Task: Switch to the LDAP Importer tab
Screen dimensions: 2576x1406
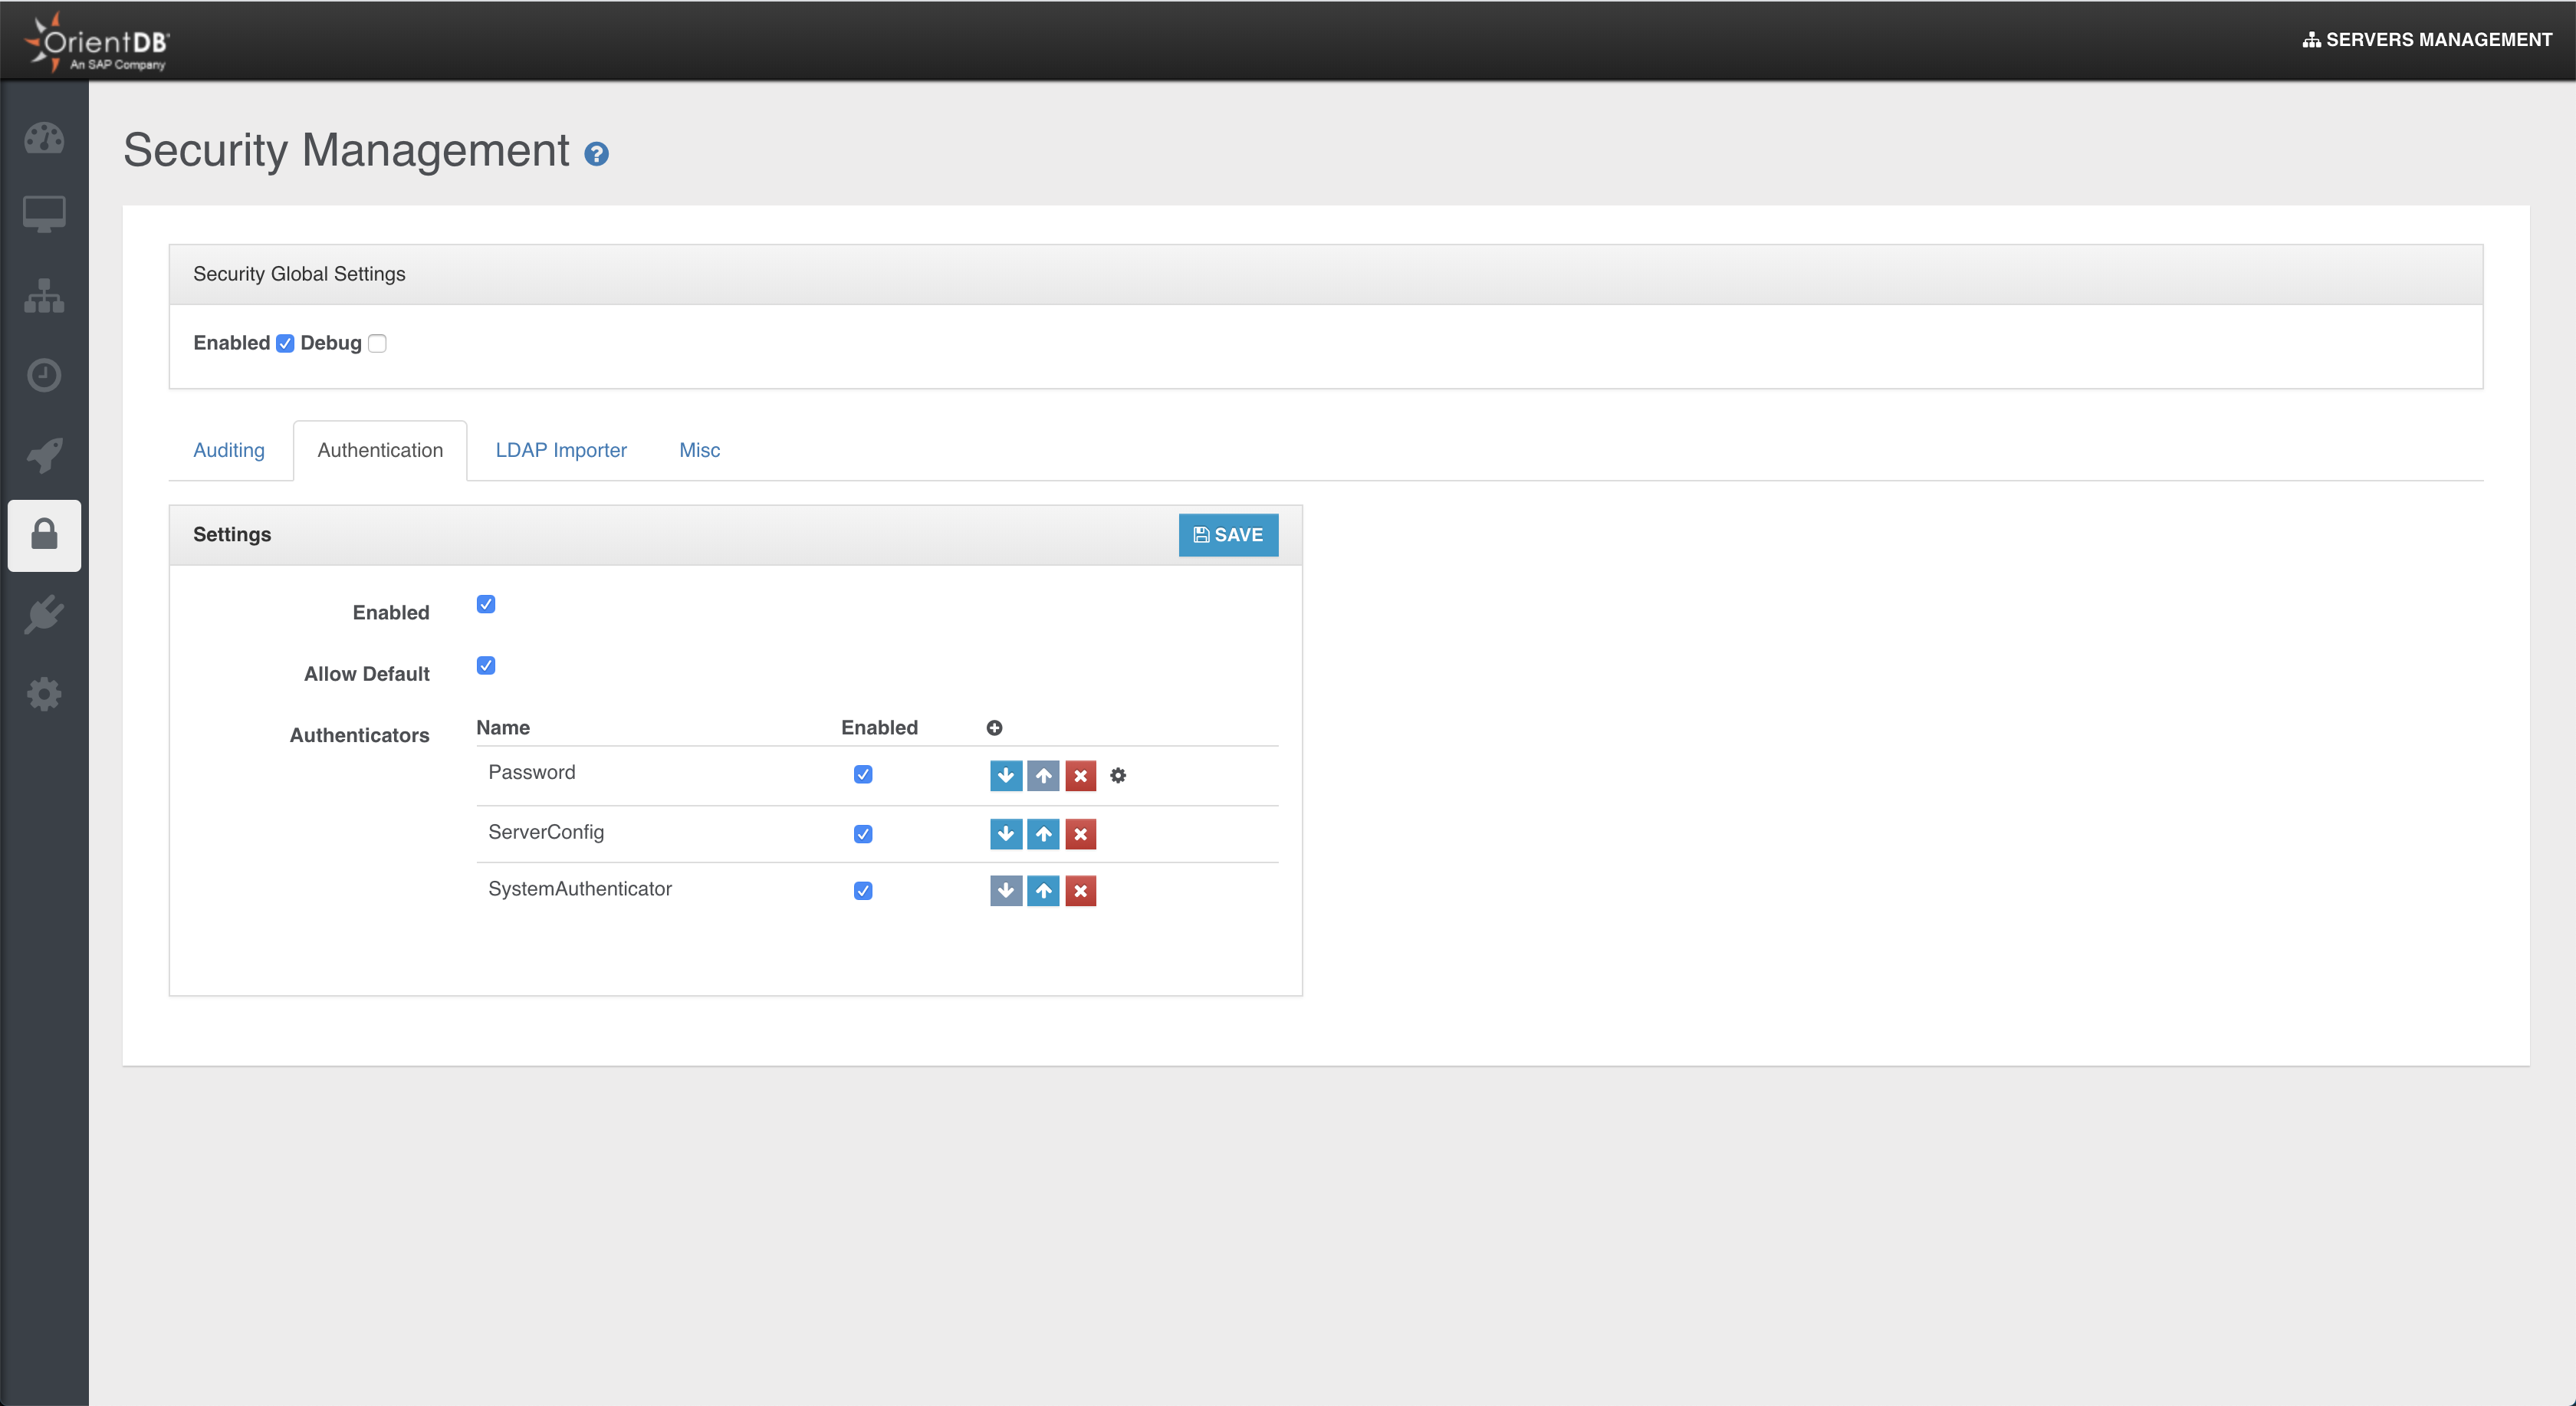Action: point(561,450)
